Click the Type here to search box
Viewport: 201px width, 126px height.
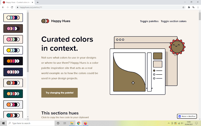click(x=31, y=123)
